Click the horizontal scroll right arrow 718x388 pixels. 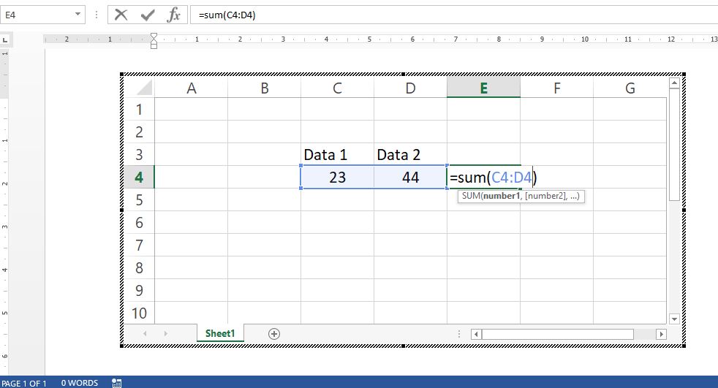(661, 334)
